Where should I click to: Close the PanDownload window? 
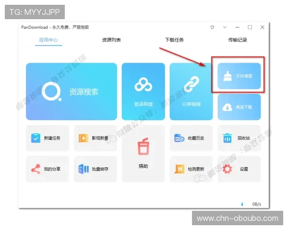click(x=262, y=27)
